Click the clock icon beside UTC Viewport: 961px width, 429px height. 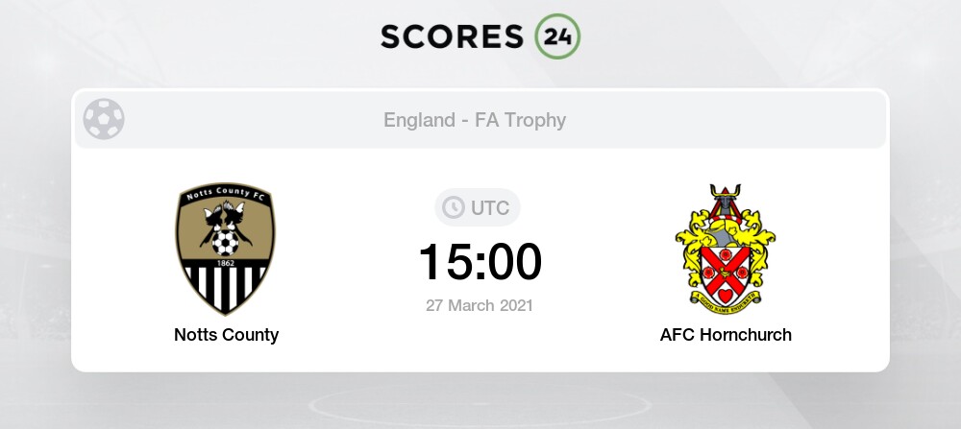click(453, 207)
